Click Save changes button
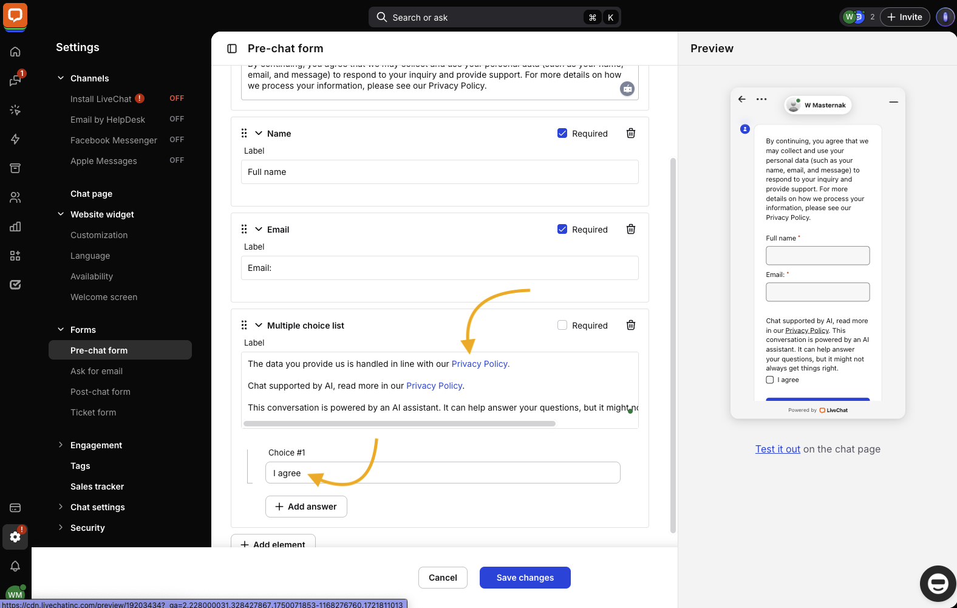This screenshot has width=957, height=608. click(x=525, y=578)
